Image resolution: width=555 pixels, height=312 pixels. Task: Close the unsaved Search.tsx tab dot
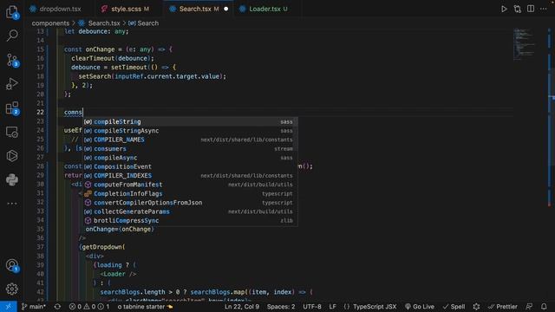coord(225,9)
